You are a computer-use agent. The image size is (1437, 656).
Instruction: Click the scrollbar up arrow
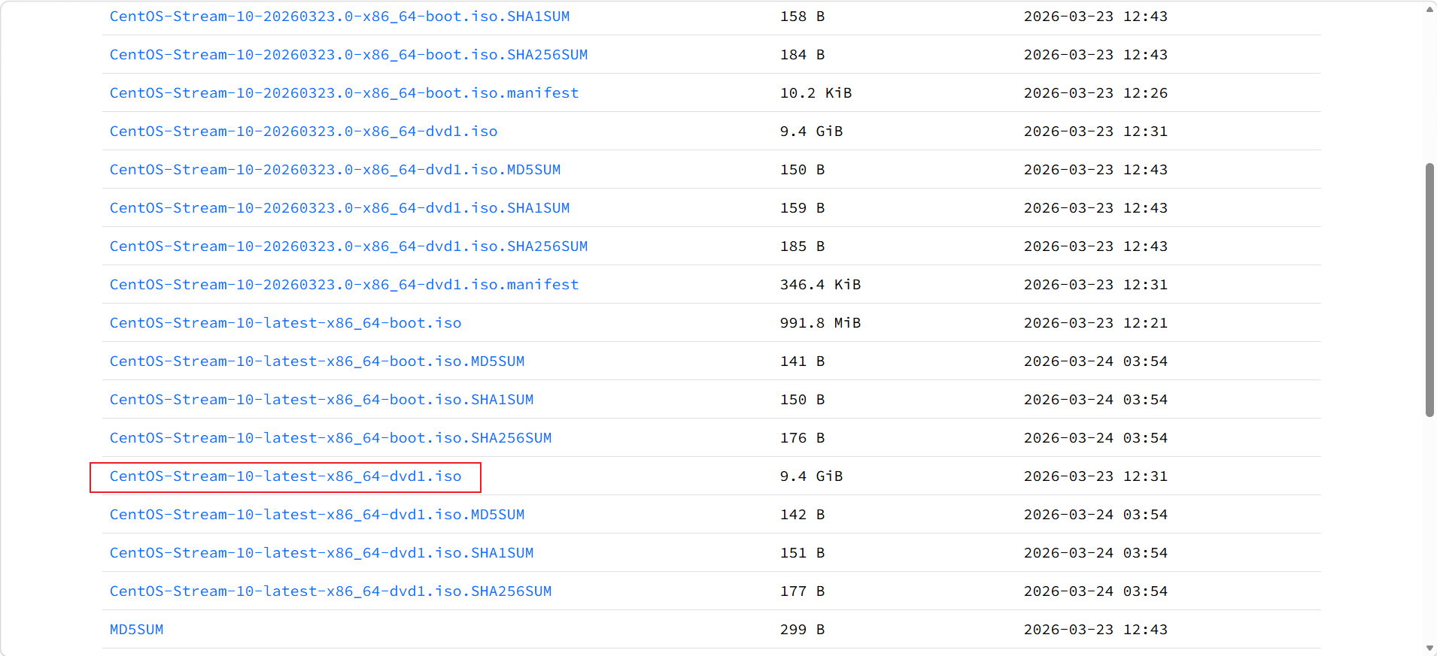tap(1429, 10)
